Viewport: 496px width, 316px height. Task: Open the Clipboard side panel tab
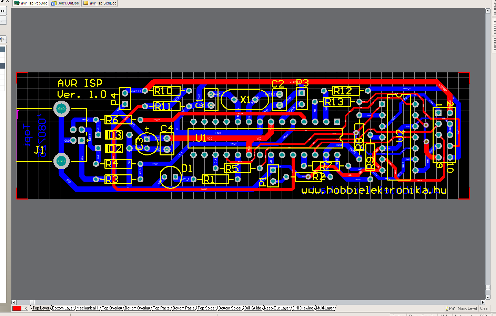pyautogui.click(x=494, y=26)
